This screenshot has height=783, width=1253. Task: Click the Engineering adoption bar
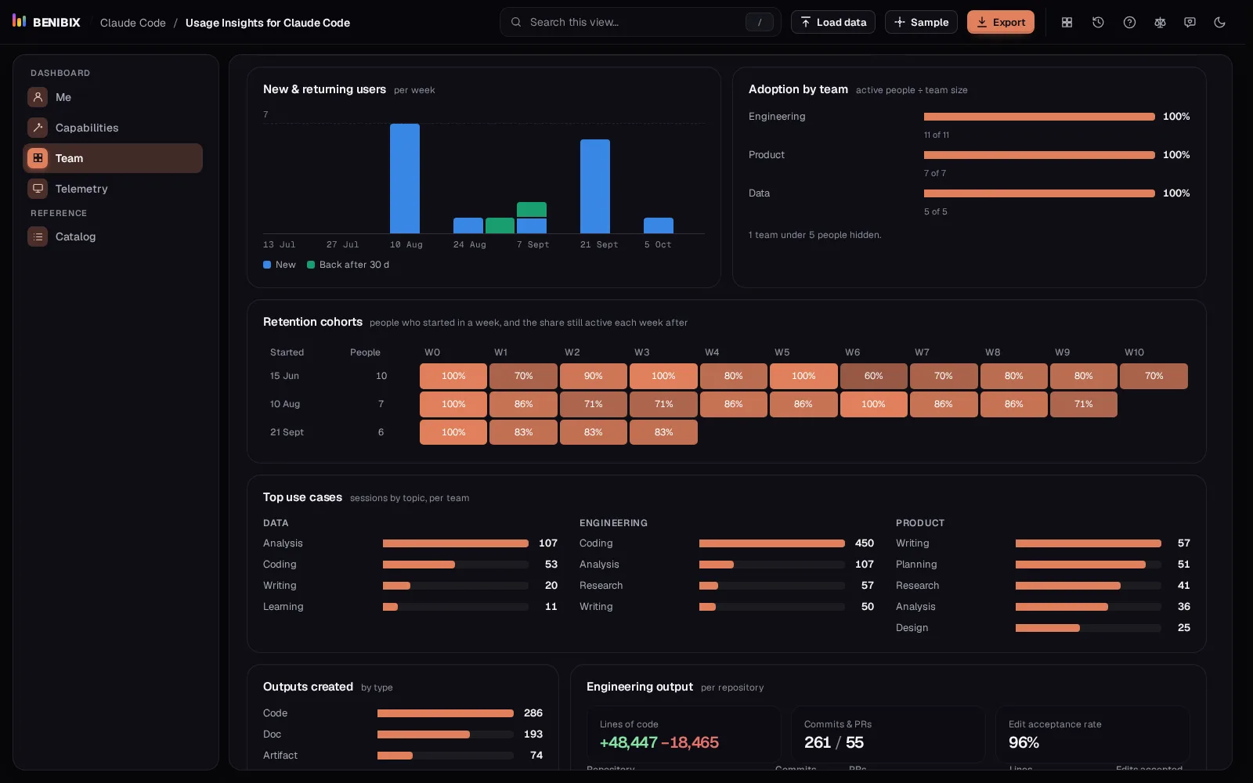coord(1039,117)
